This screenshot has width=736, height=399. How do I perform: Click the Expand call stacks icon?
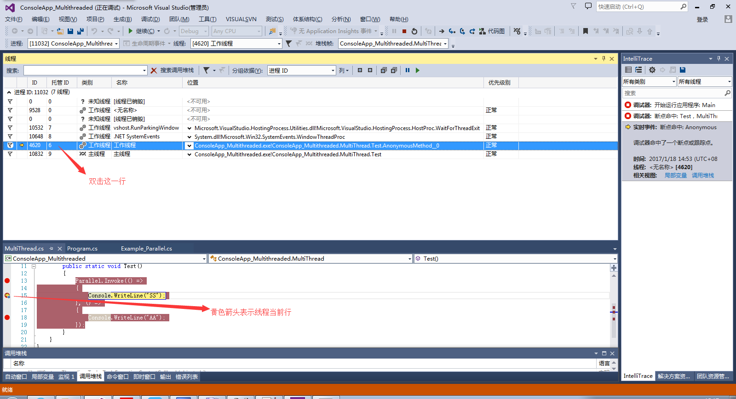click(384, 70)
